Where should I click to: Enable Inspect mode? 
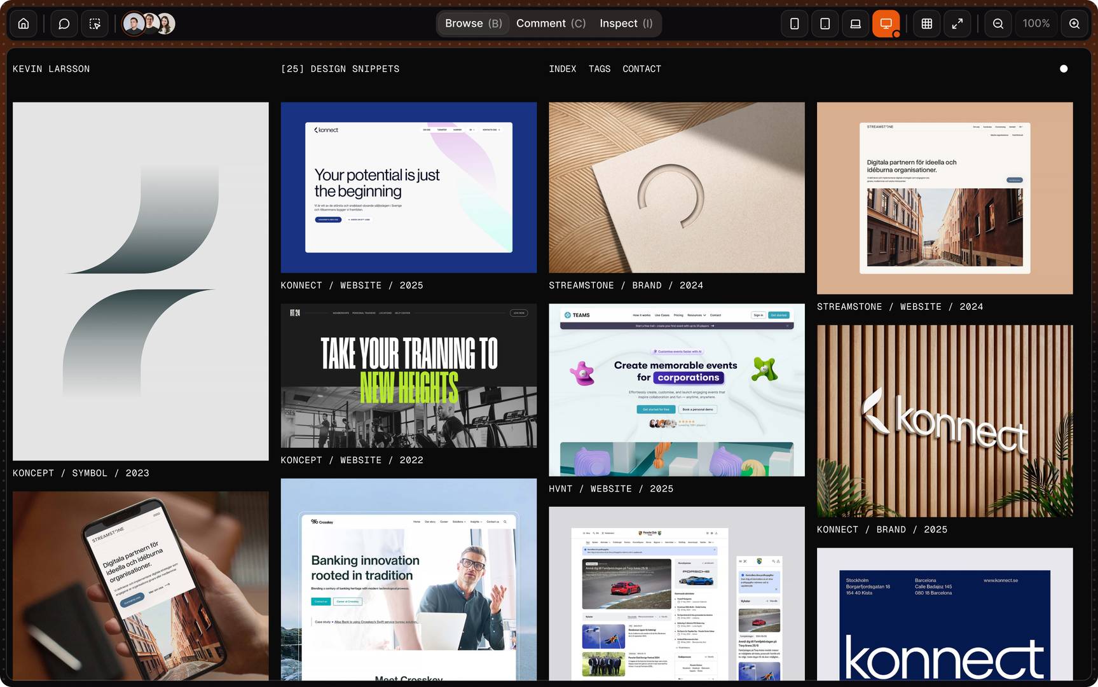pyautogui.click(x=625, y=23)
